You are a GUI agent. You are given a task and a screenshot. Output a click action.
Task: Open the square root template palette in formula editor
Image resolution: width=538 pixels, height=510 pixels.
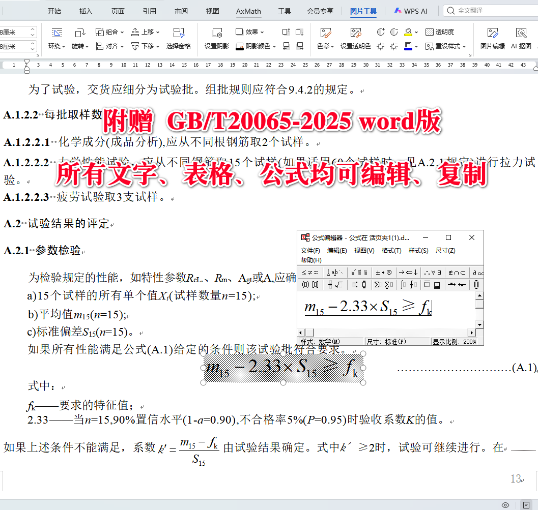click(x=339, y=285)
